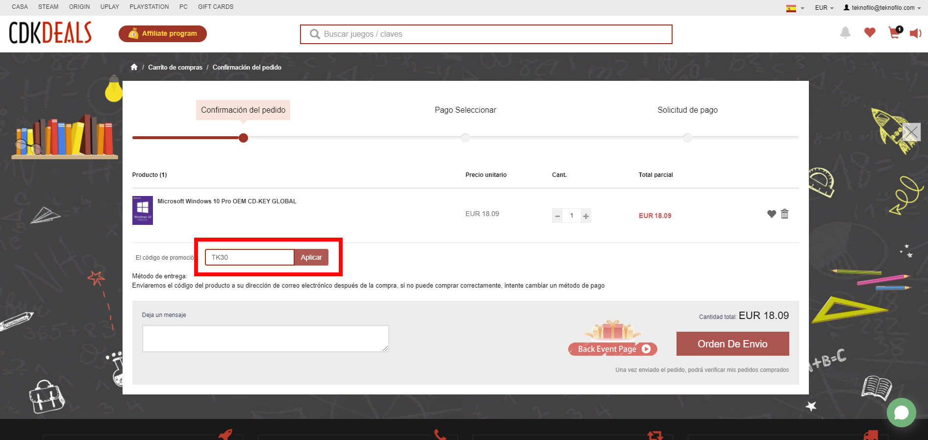The image size is (928, 440).
Task: Open the STEAM menu item
Action: (x=49, y=7)
